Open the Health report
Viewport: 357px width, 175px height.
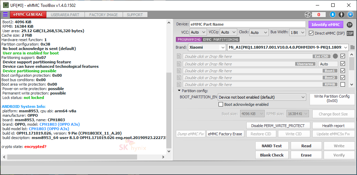point(333,126)
